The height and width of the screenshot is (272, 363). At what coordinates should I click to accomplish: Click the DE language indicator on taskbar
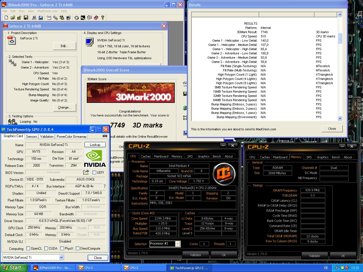326,268
